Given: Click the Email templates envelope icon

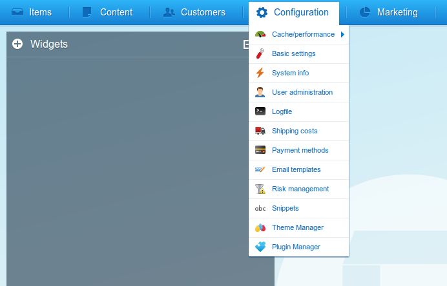Looking at the screenshot, I should tap(260, 169).
